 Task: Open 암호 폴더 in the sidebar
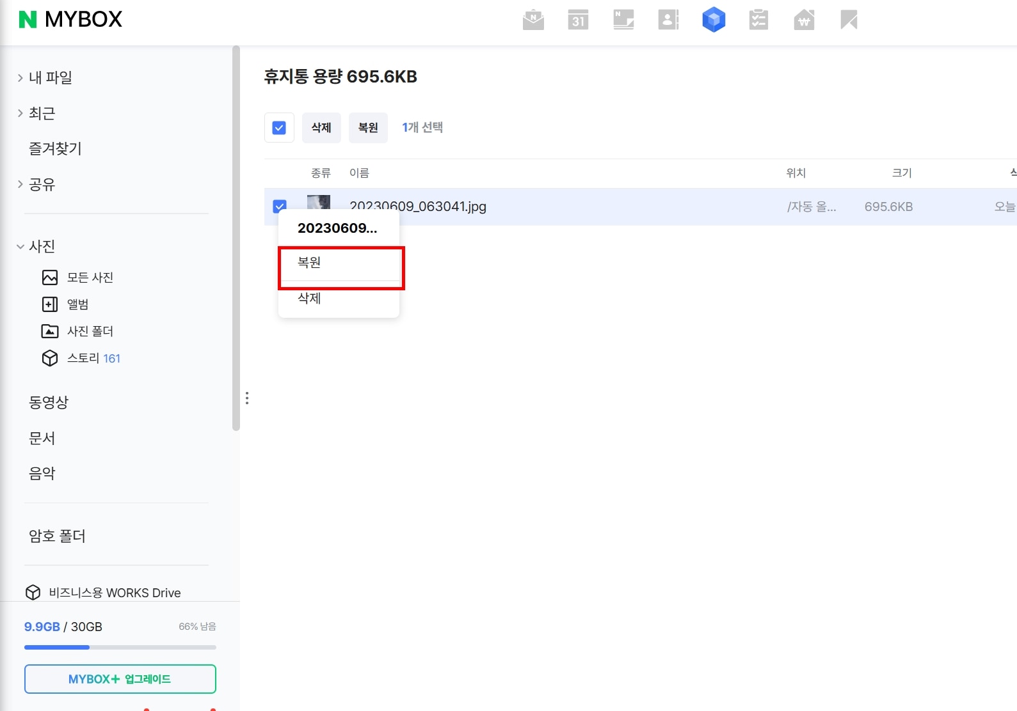(57, 536)
